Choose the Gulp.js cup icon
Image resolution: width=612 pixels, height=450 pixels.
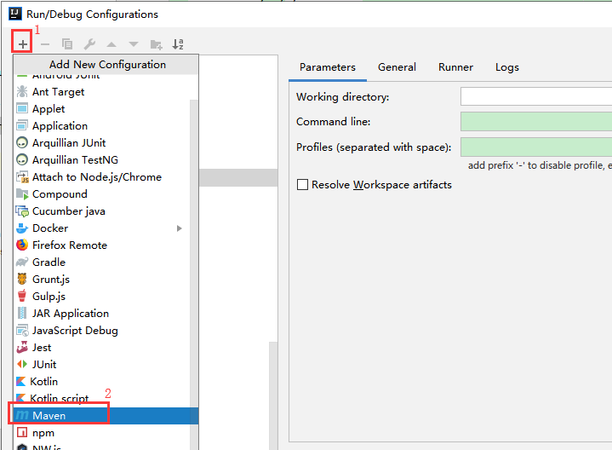[x=22, y=296]
